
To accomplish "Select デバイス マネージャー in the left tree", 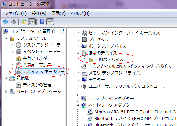I will coord(43,72).
